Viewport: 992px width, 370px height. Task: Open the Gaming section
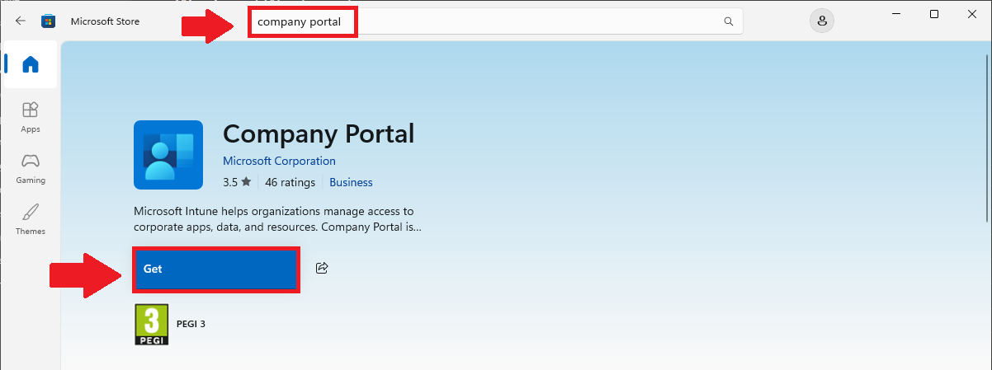tap(31, 168)
